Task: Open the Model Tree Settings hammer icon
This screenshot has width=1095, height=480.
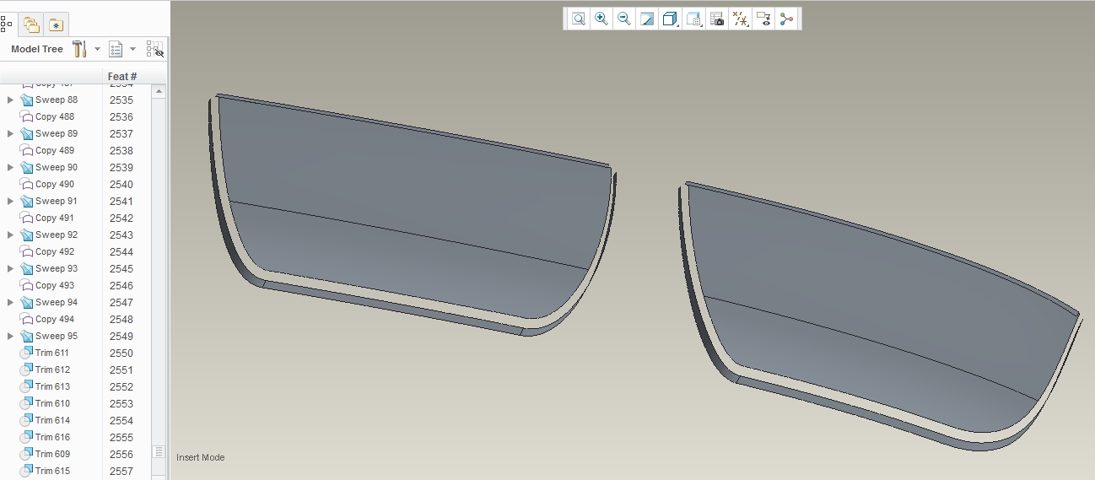Action: [80, 49]
